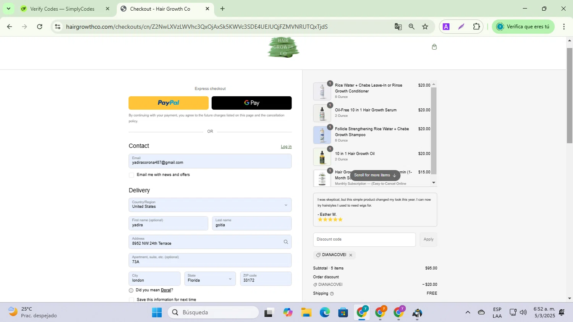Open the purple A extension
Viewport: 573px width, 322px height.
click(x=446, y=27)
